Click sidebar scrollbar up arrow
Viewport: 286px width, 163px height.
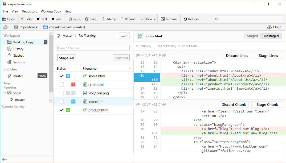51,33
